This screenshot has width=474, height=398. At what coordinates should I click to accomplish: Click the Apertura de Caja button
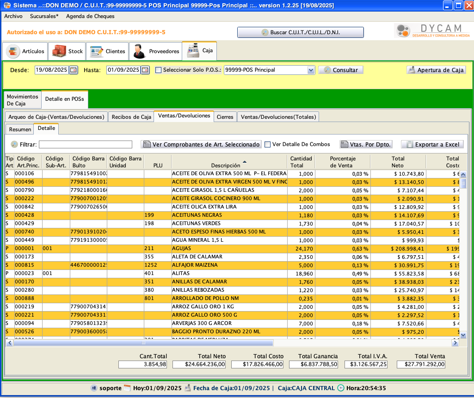[x=436, y=70]
